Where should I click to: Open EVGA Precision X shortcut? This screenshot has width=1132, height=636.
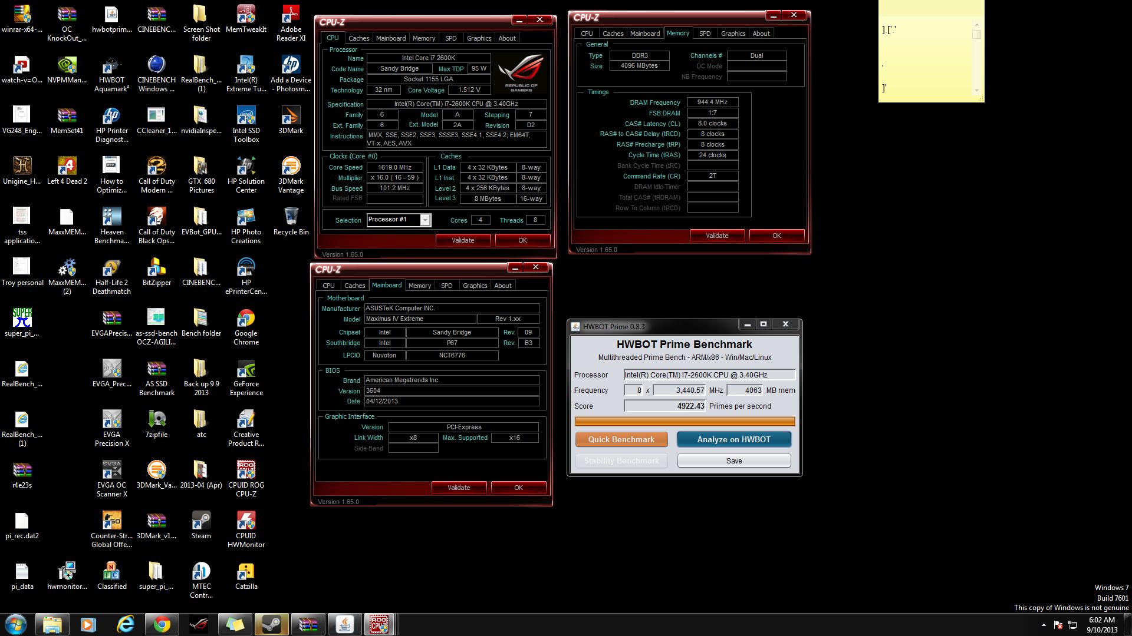(111, 429)
